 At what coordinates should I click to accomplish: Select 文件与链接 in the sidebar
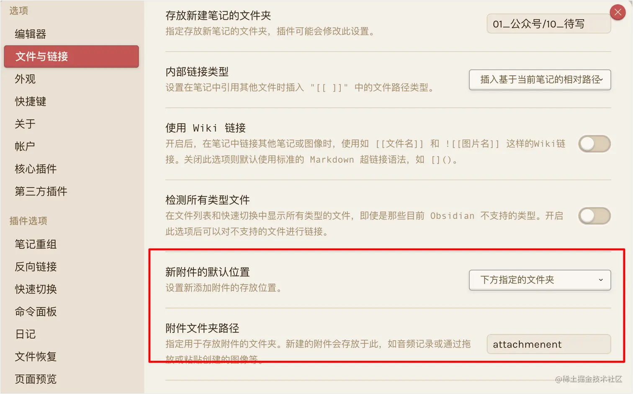click(x=71, y=56)
